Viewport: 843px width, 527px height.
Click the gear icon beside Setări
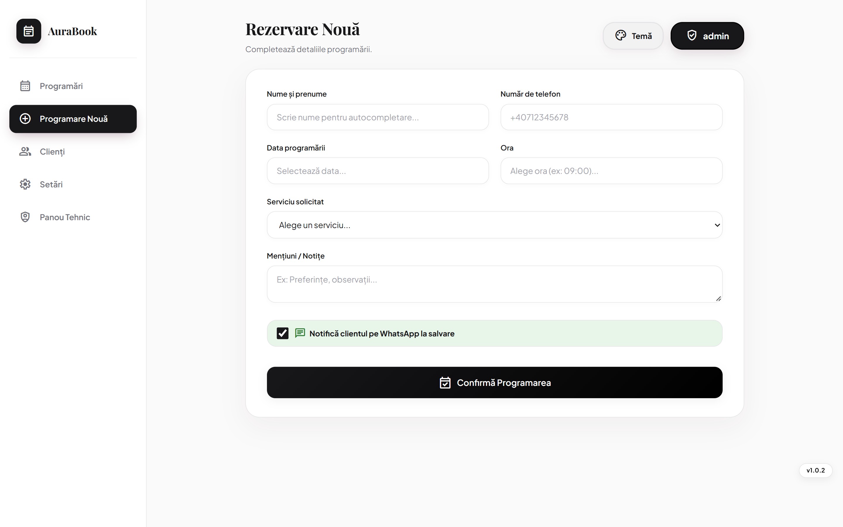(25, 184)
